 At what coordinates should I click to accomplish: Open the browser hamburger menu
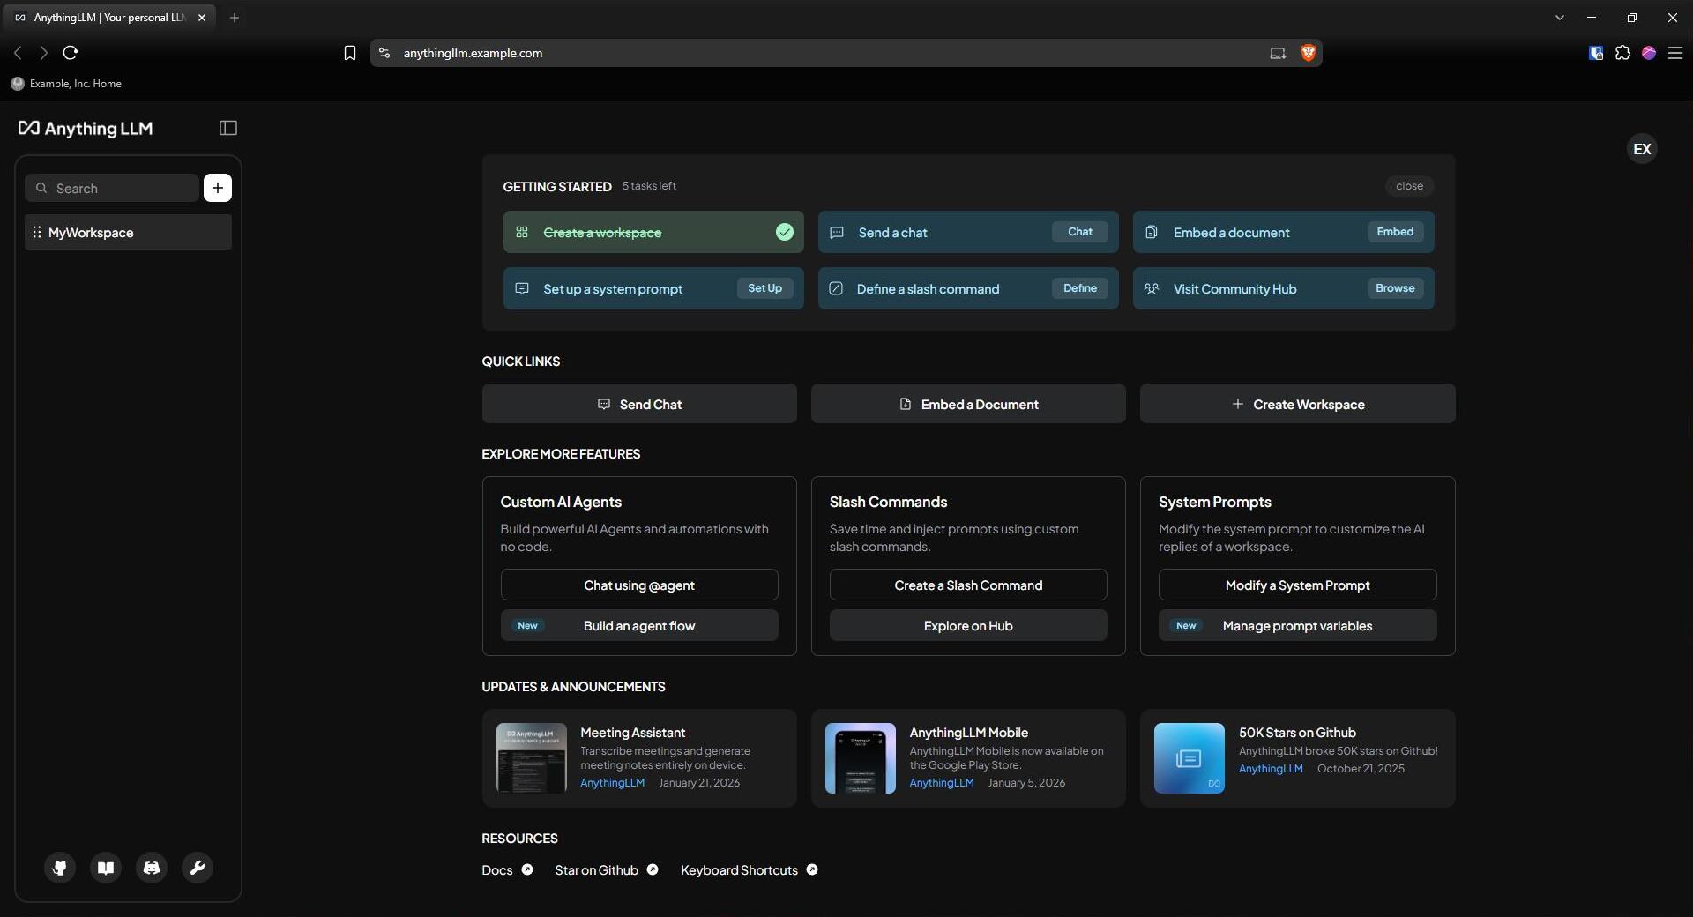[1675, 53]
